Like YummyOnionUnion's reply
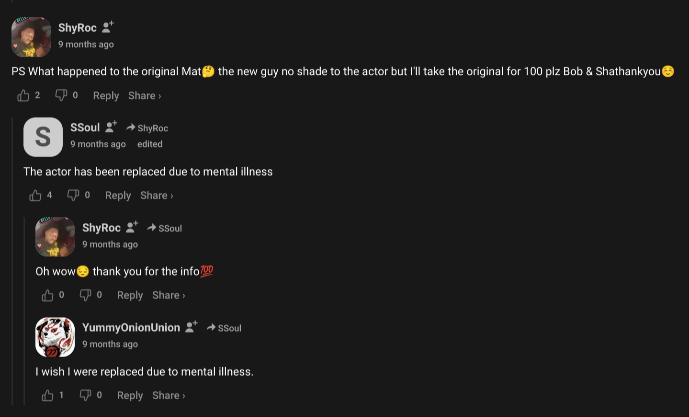 click(x=47, y=395)
